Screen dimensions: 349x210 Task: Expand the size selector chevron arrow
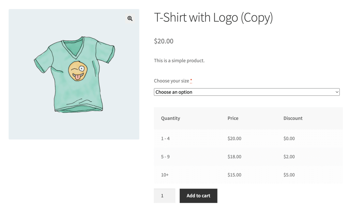click(336, 92)
